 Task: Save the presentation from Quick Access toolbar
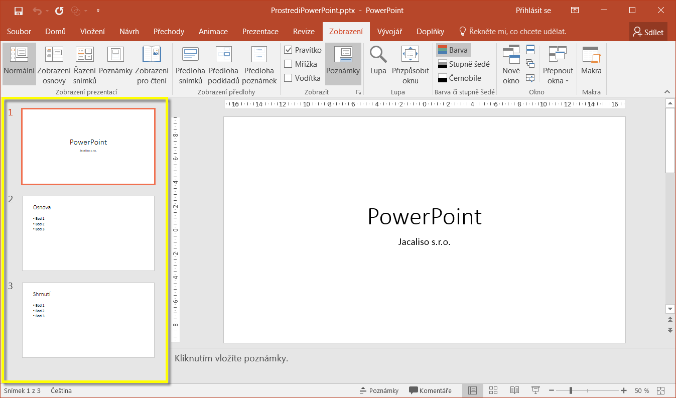click(19, 11)
